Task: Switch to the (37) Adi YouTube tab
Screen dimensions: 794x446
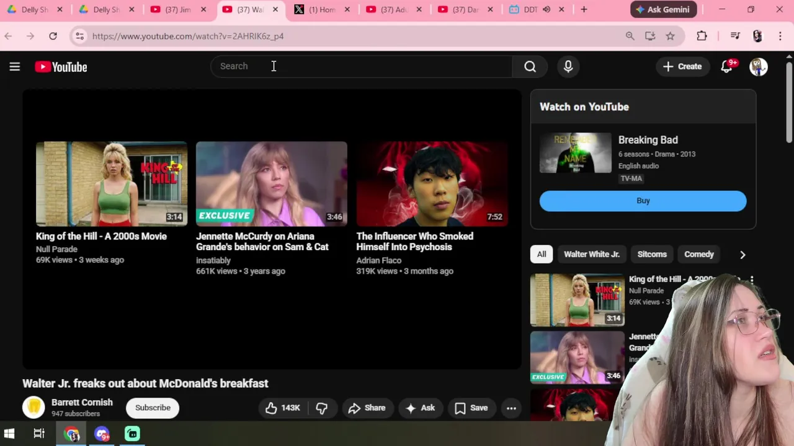Action: point(395,9)
